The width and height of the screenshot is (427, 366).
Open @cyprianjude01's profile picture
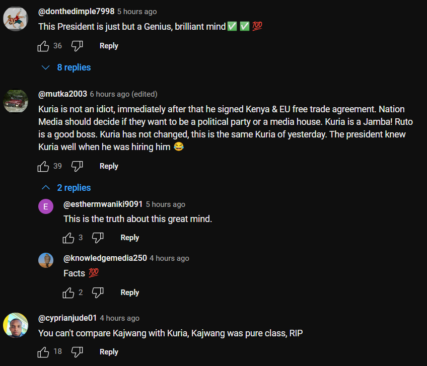click(16, 325)
